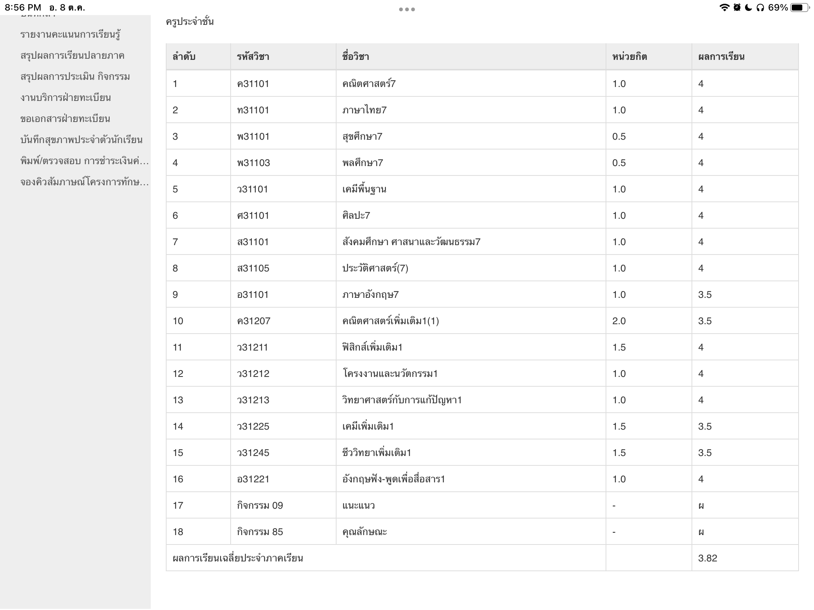The width and height of the screenshot is (814, 610).
Task: Select course code ว31245
Action: [253, 453]
